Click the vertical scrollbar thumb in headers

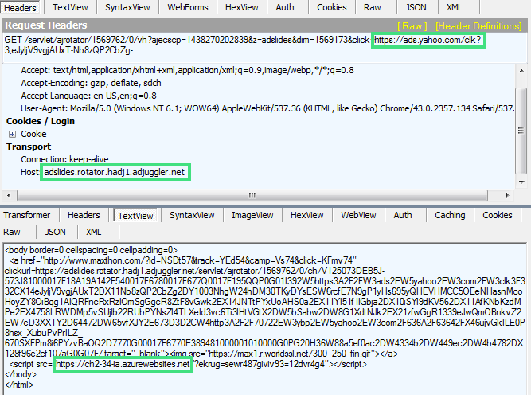coord(521,130)
